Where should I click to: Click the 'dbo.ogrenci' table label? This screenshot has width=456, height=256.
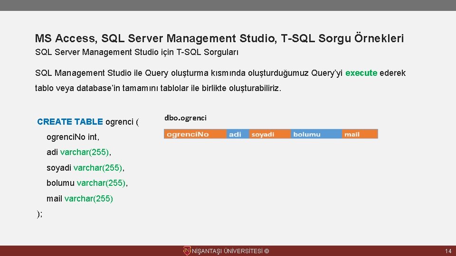185,118
